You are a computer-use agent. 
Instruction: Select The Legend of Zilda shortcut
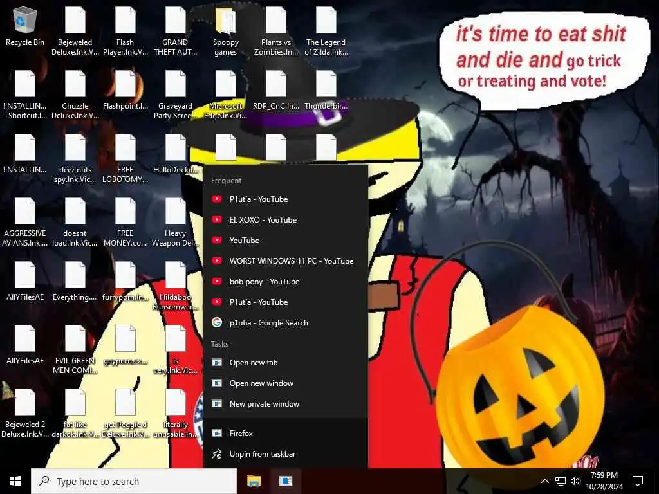tap(326, 32)
